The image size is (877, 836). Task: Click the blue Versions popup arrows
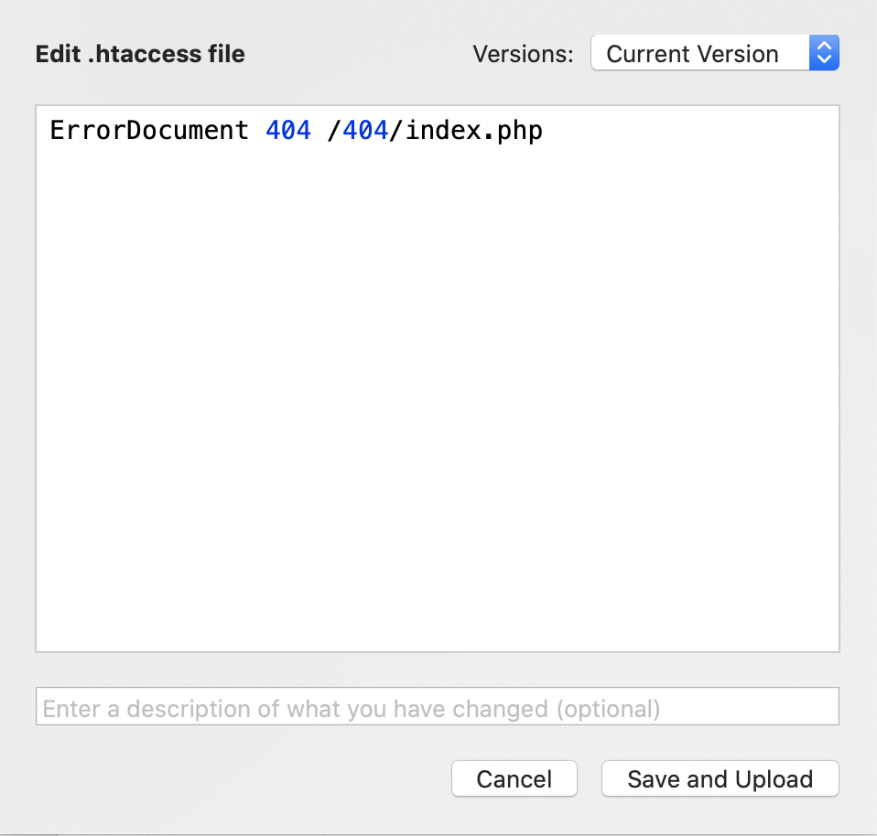[x=824, y=53]
